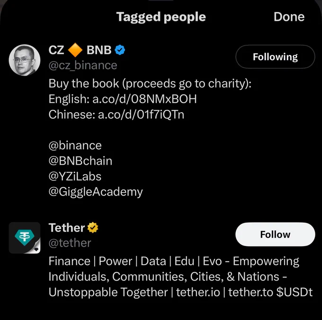The height and width of the screenshot is (320, 322).
Task: Visit the @YZiLabs mention
Action: click(x=75, y=177)
